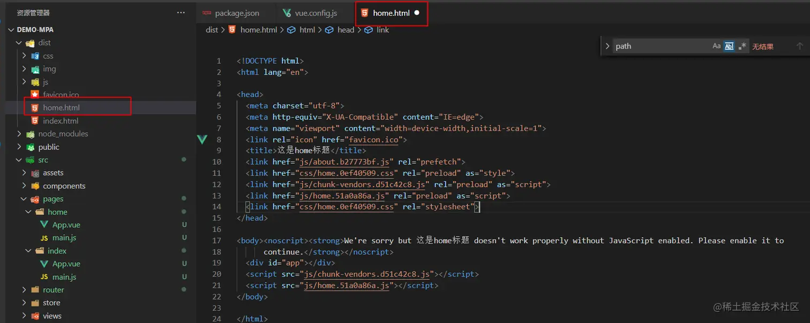Click the favicon.ico star icon
The image size is (810, 323).
[x=35, y=95]
